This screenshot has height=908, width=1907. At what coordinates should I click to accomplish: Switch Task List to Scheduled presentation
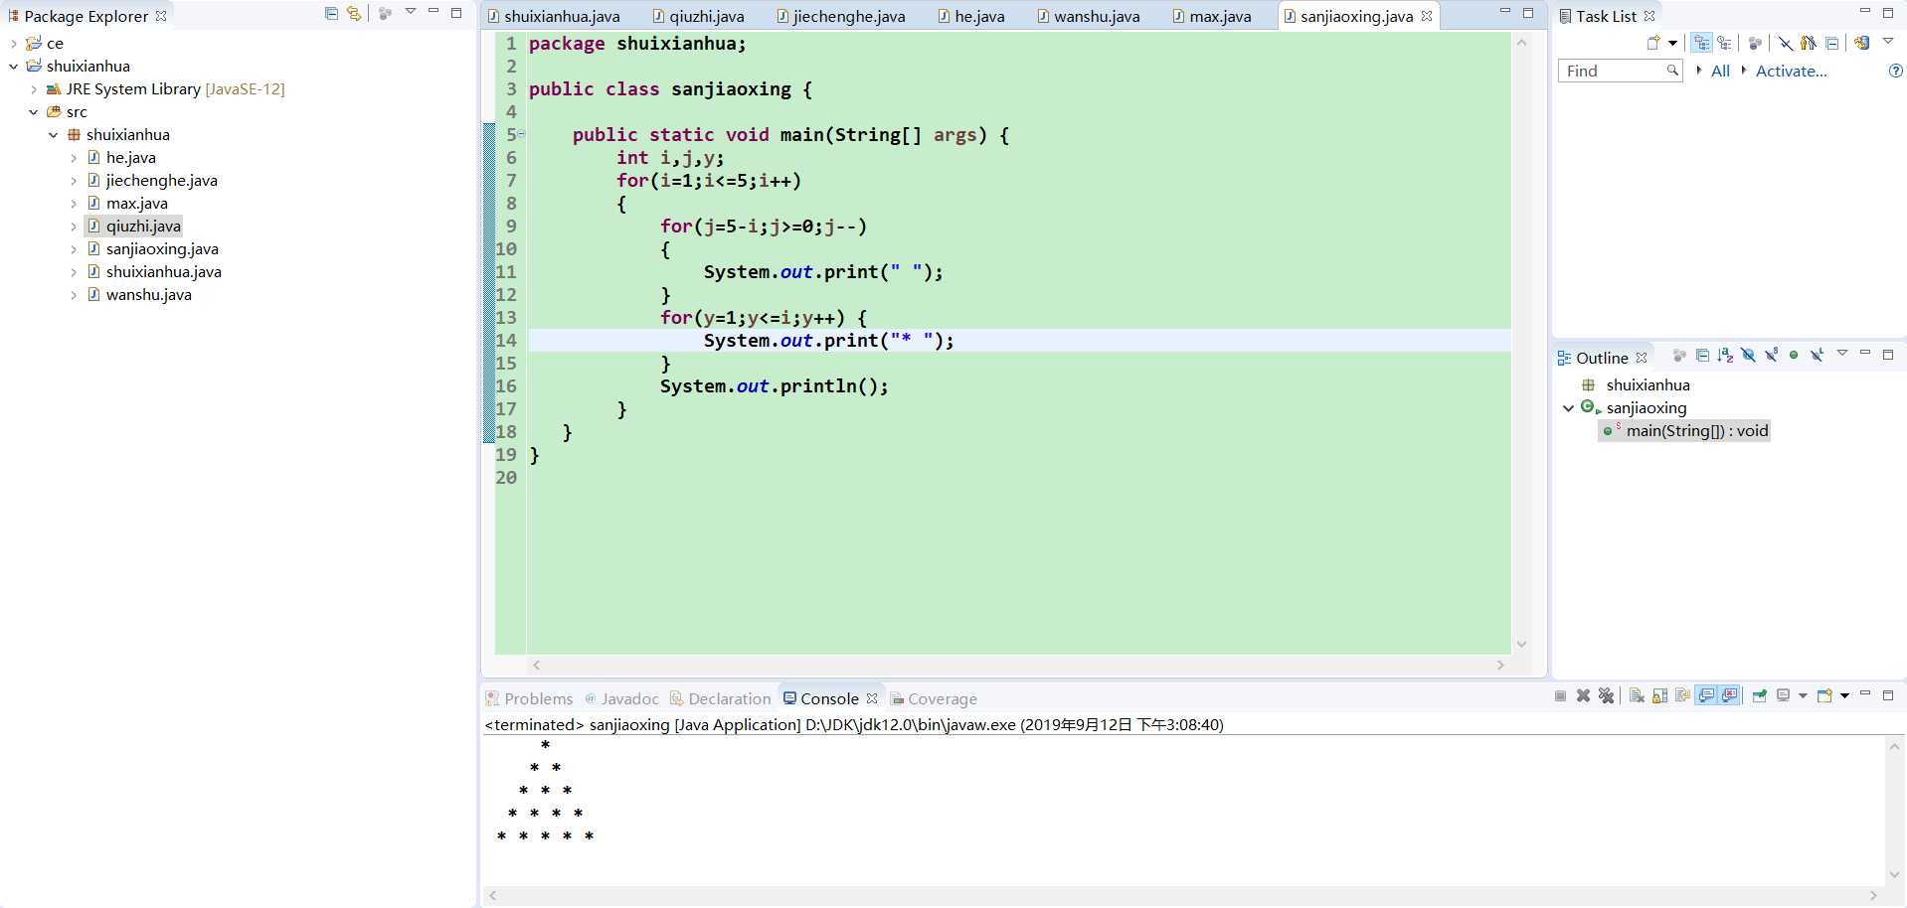1725,43
